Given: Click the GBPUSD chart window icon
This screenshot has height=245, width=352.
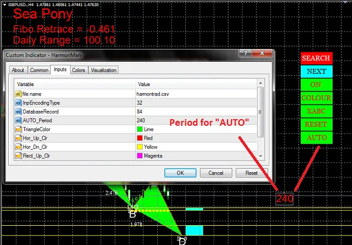Looking at the screenshot, I should pyautogui.click(x=4, y=4).
